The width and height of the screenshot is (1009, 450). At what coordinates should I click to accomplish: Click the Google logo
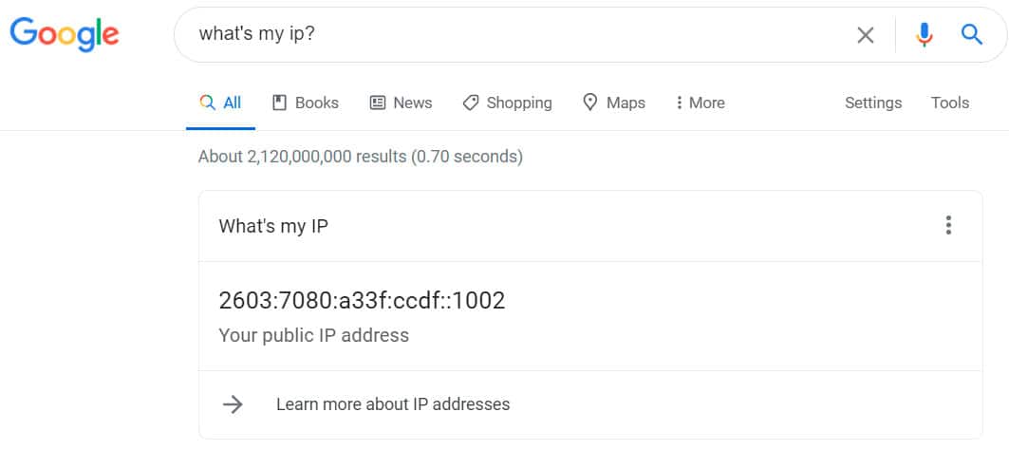[65, 33]
